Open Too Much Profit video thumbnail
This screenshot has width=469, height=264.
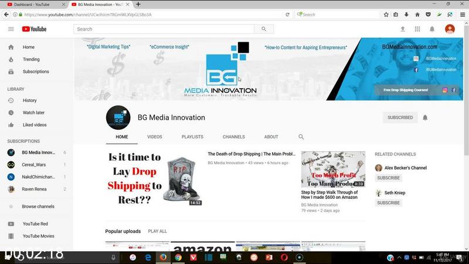(333, 169)
